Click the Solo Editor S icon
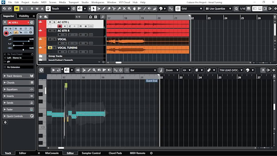Image resolution: width=277 pixels, height=156 pixels. coord(41,70)
